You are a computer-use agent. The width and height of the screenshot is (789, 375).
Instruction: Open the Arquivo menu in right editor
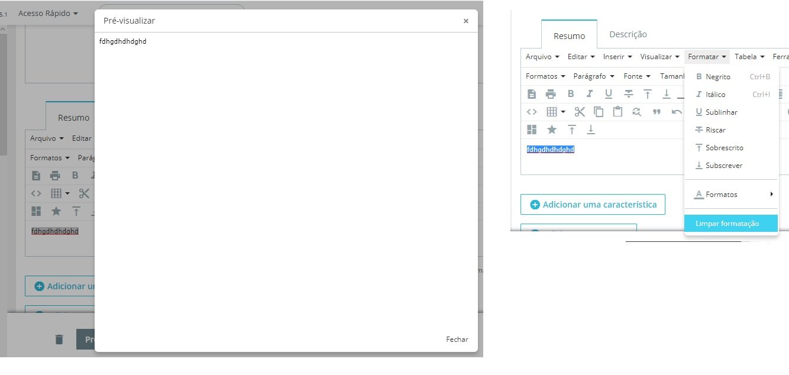[x=542, y=57]
